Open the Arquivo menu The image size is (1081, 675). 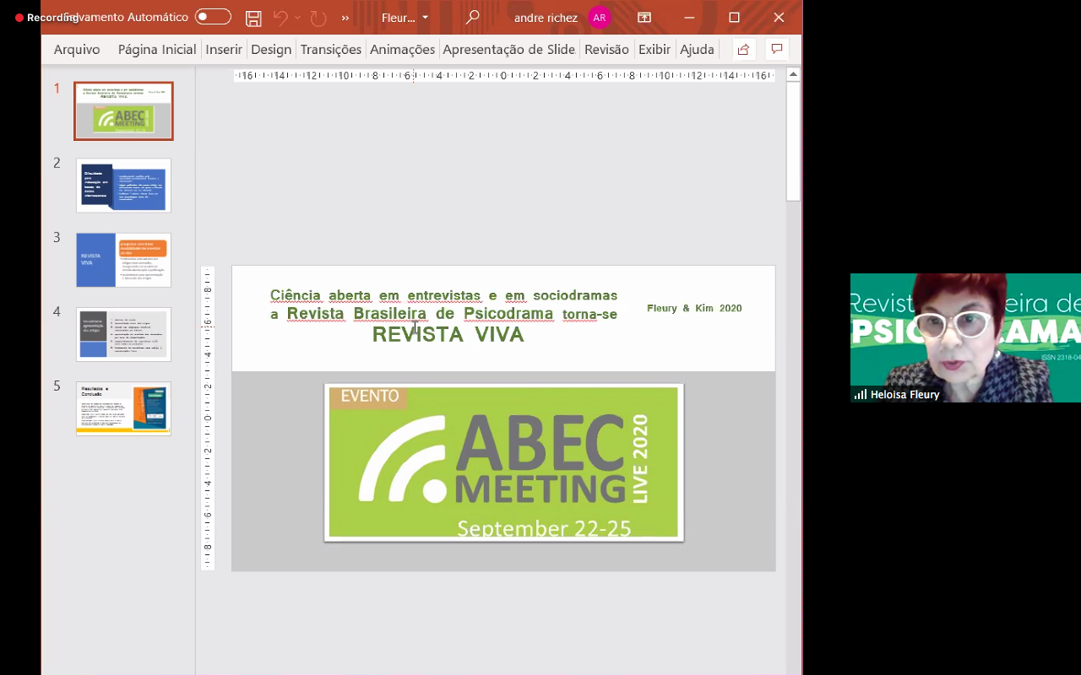[x=77, y=50]
